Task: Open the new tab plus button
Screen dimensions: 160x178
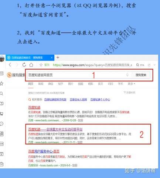Action: pyautogui.click(x=58, y=58)
